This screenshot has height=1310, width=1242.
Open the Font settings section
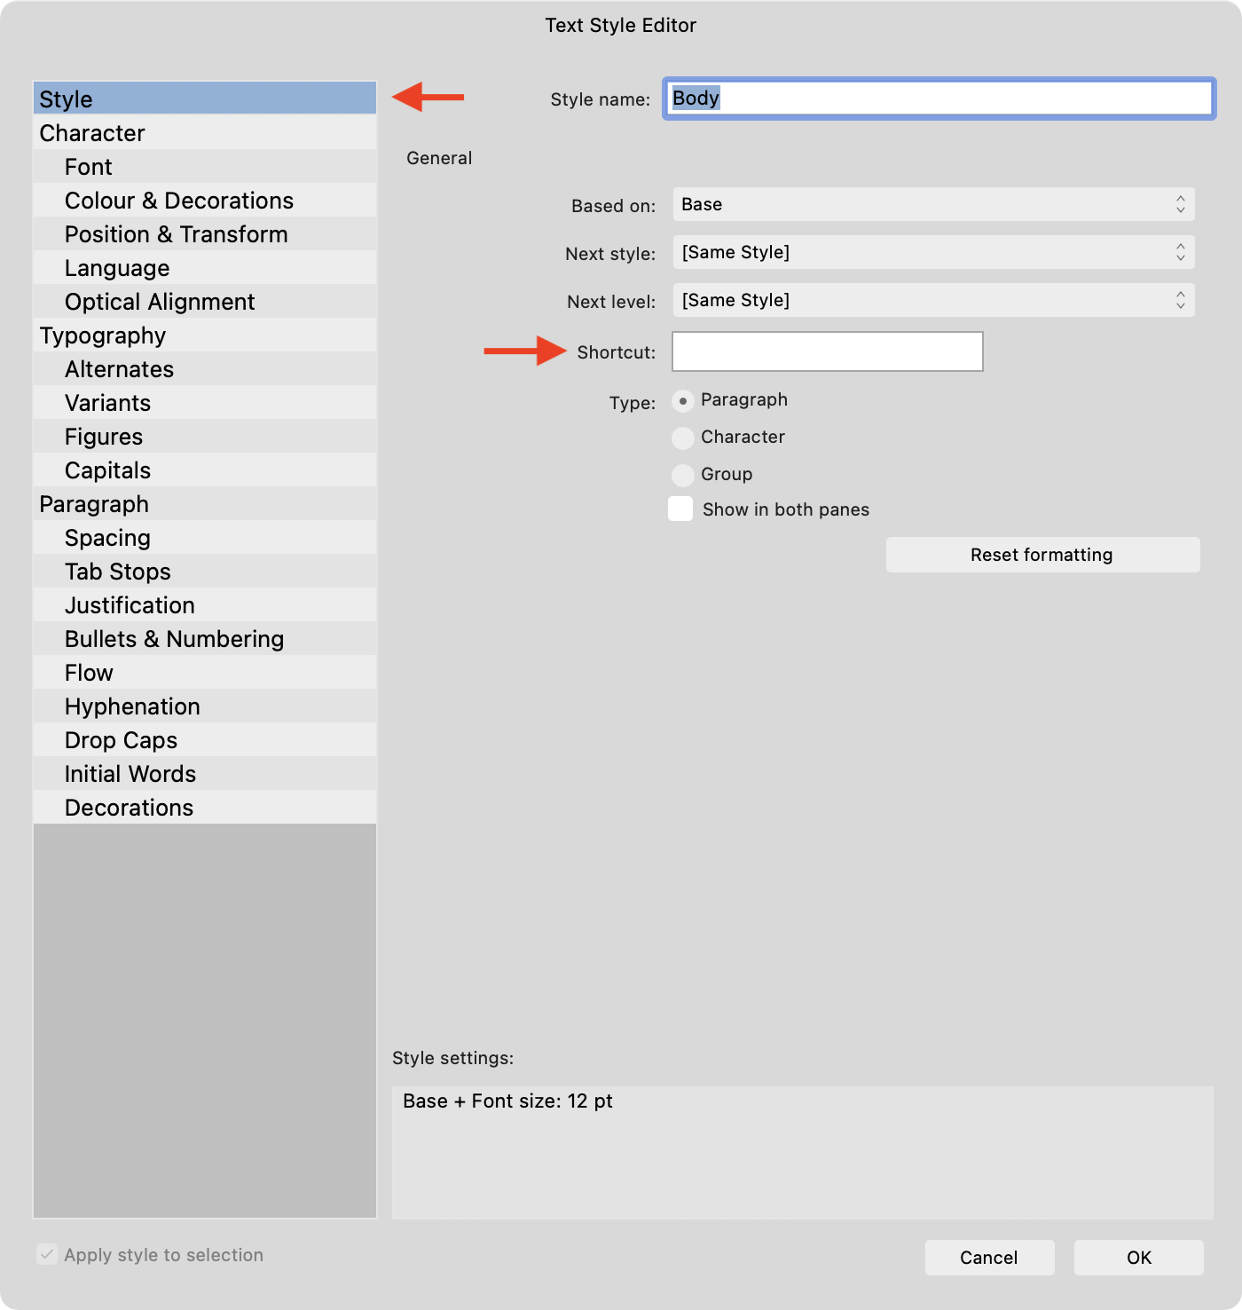[x=88, y=166]
